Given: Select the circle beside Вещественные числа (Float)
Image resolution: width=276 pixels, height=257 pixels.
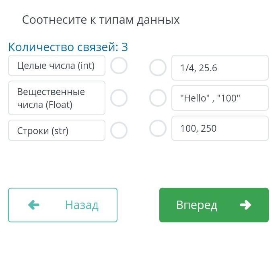Looking at the screenshot, I should (119, 98).
